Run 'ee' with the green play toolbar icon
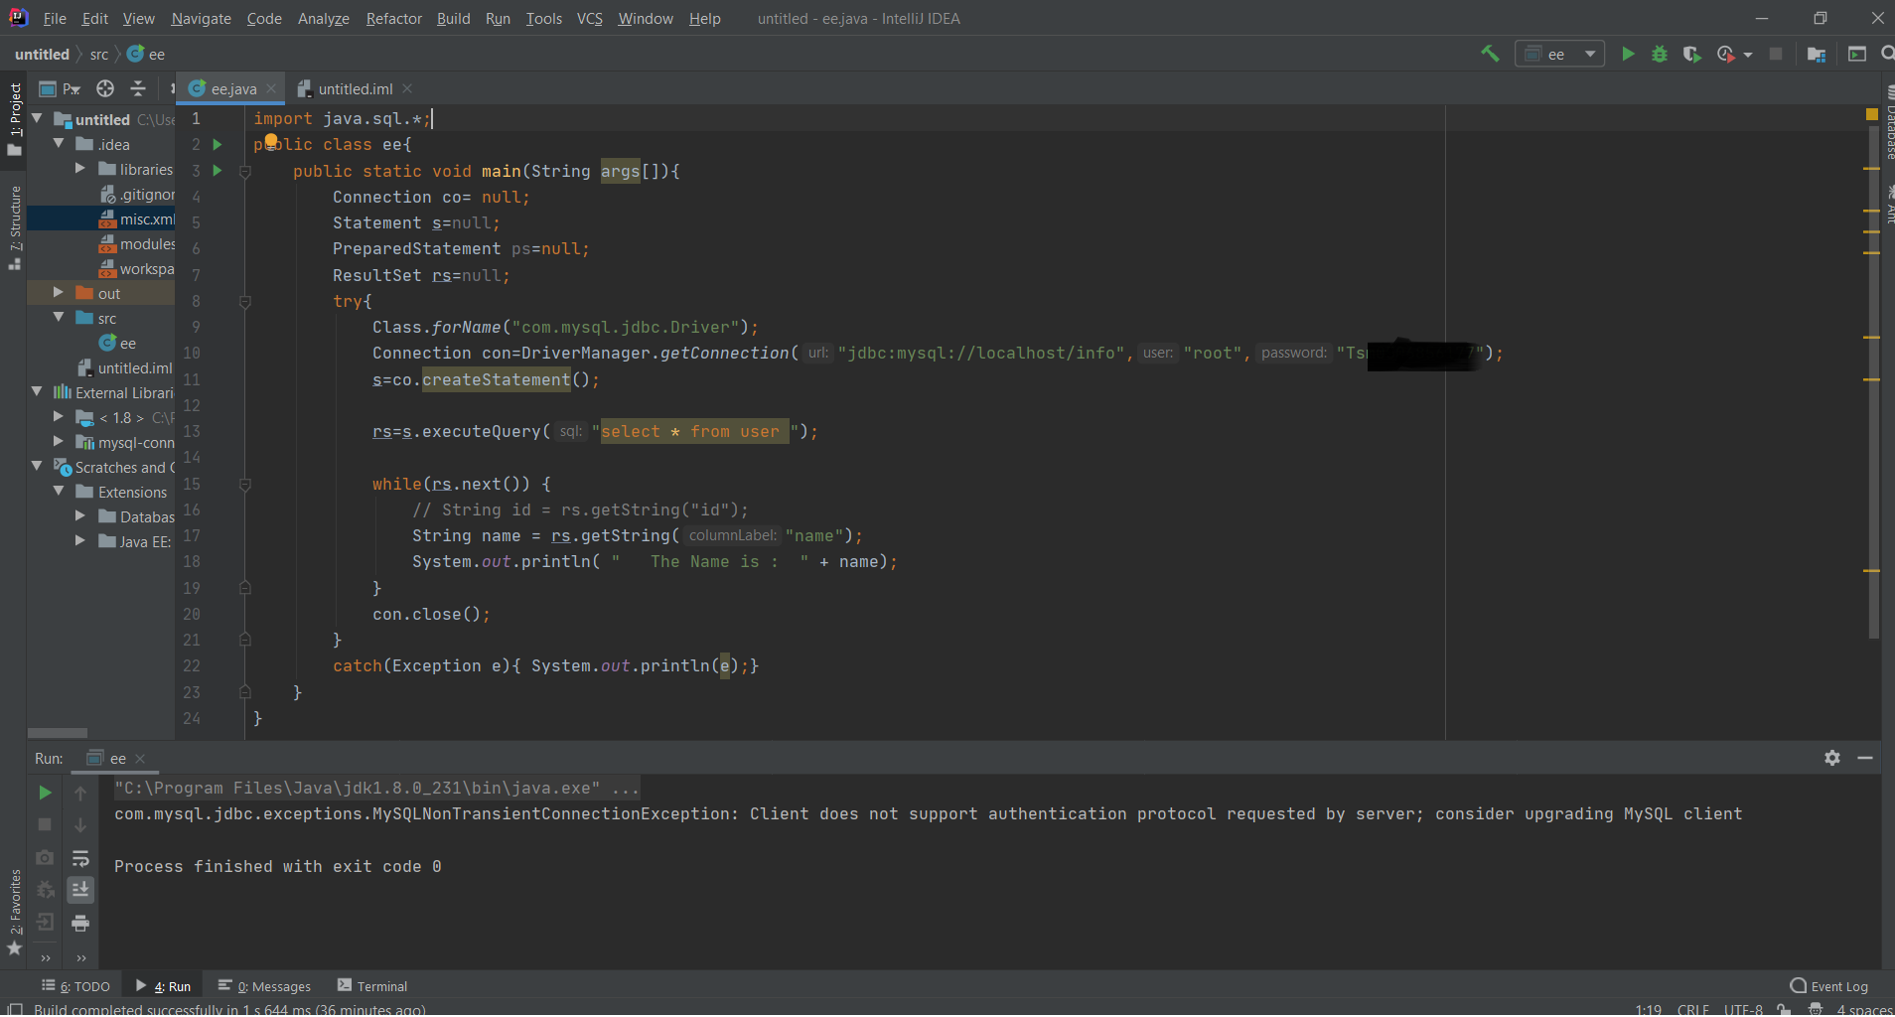This screenshot has width=1895, height=1017. [x=1628, y=54]
